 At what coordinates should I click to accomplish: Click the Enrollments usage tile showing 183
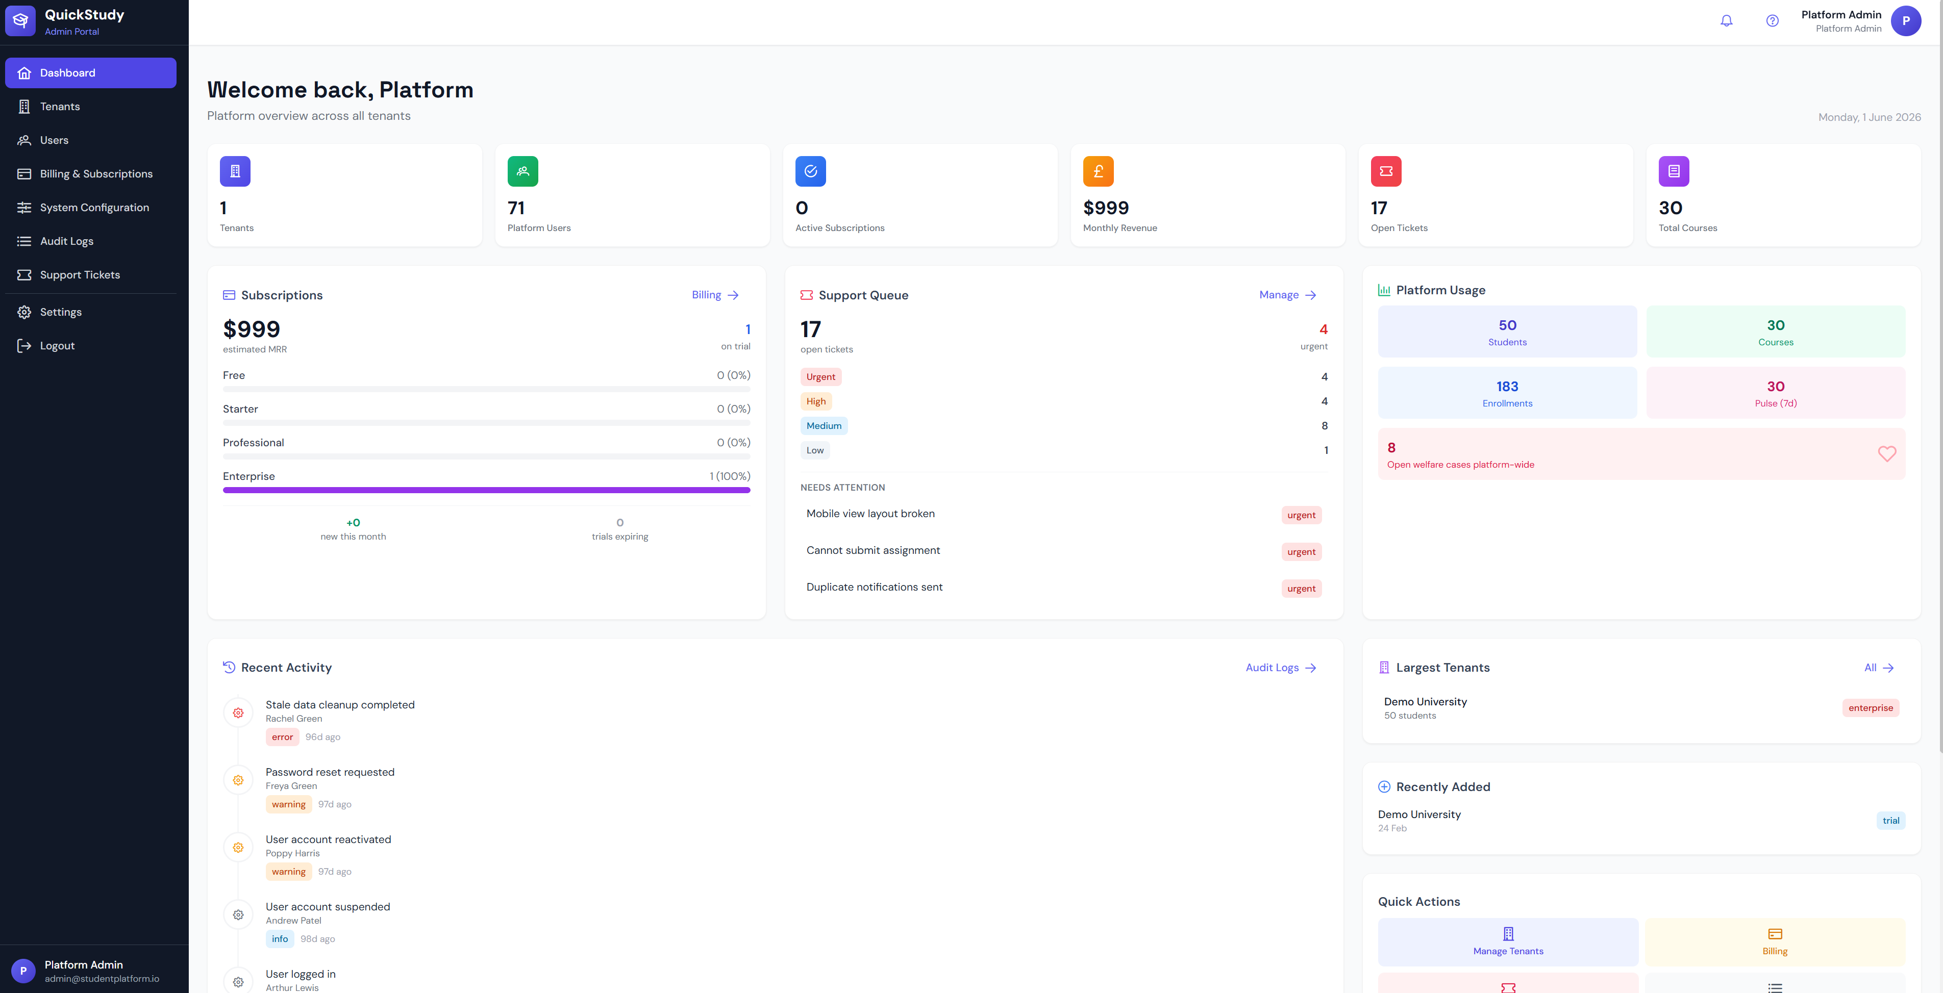[1508, 393]
